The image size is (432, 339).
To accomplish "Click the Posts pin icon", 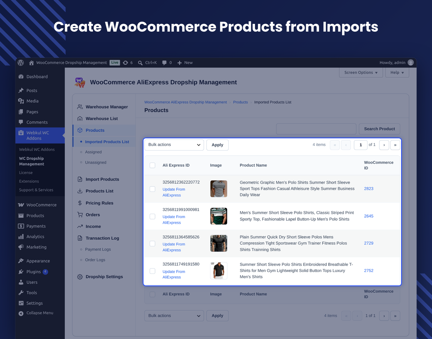I will tap(21, 90).
